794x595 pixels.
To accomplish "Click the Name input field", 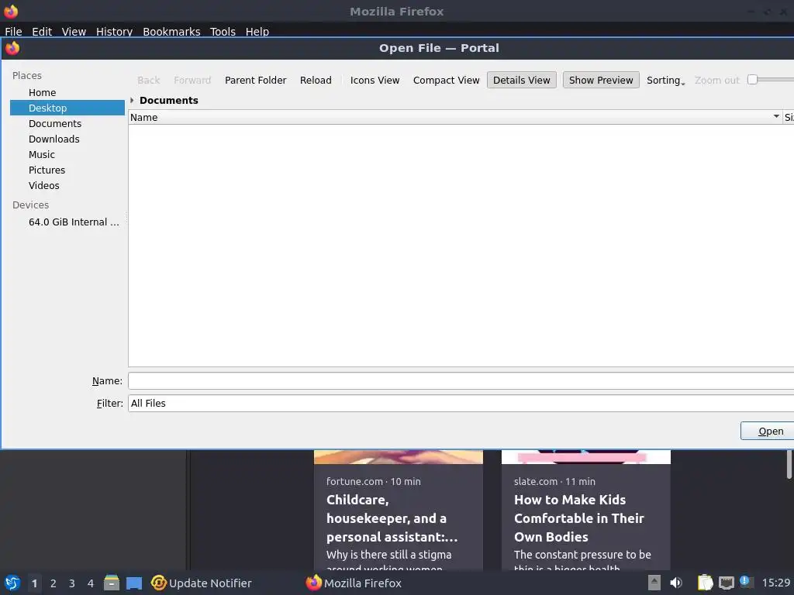I will click(461, 381).
